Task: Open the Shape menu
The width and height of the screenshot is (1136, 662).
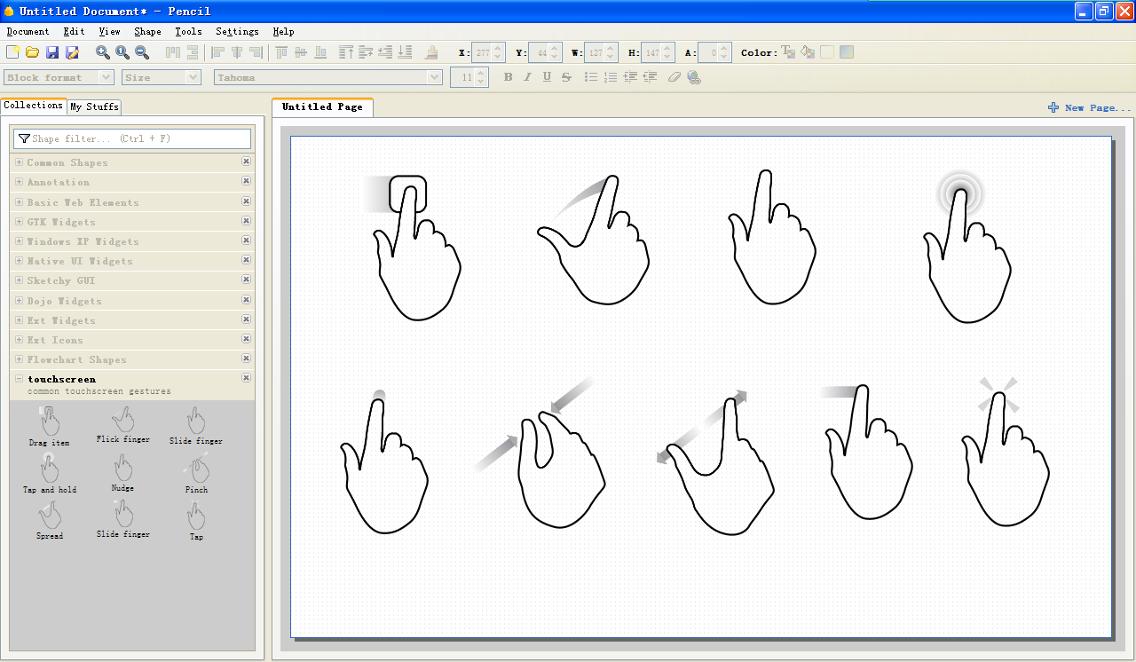Action: (147, 31)
